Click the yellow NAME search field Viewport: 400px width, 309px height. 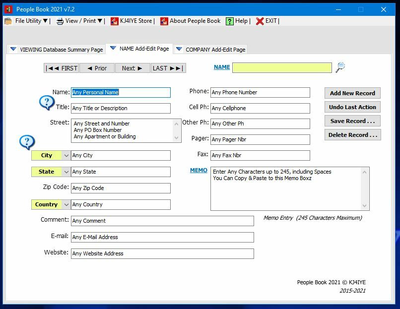coord(282,68)
